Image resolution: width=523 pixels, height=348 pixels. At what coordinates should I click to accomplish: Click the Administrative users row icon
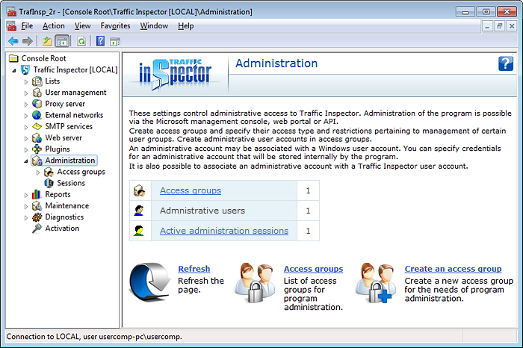tap(139, 211)
